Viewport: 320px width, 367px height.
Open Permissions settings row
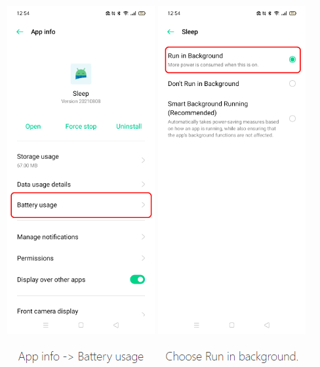[81, 258]
